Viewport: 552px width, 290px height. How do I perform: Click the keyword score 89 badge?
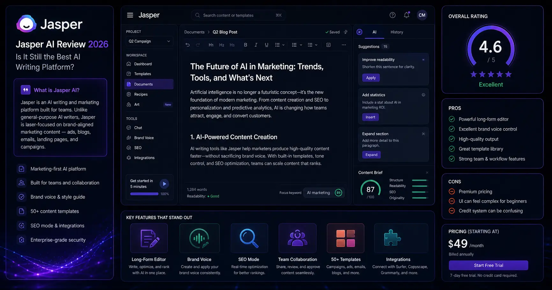coord(338,193)
